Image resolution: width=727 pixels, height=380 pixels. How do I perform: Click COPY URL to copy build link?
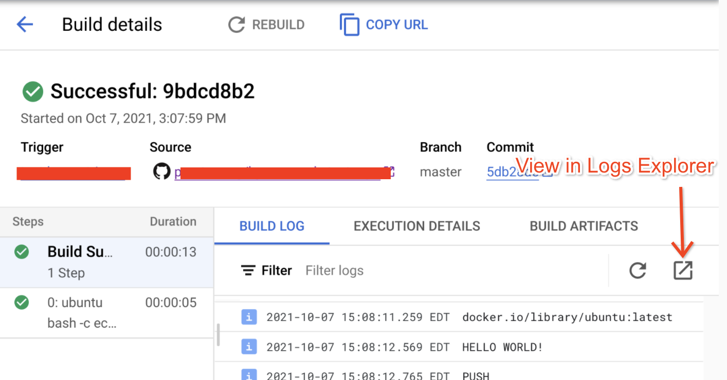383,24
